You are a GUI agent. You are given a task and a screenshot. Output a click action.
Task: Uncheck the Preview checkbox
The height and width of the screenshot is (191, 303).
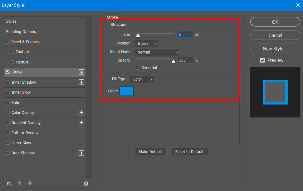[x=262, y=60]
